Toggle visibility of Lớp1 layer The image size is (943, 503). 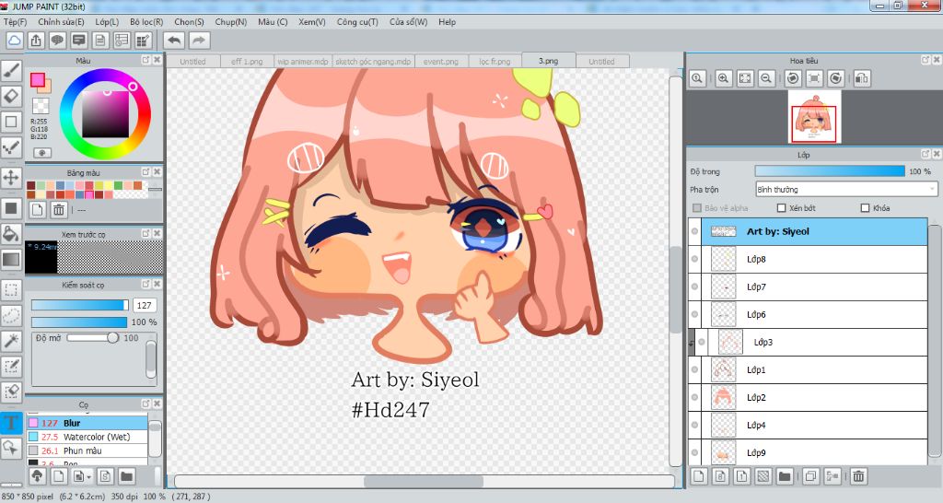point(694,370)
